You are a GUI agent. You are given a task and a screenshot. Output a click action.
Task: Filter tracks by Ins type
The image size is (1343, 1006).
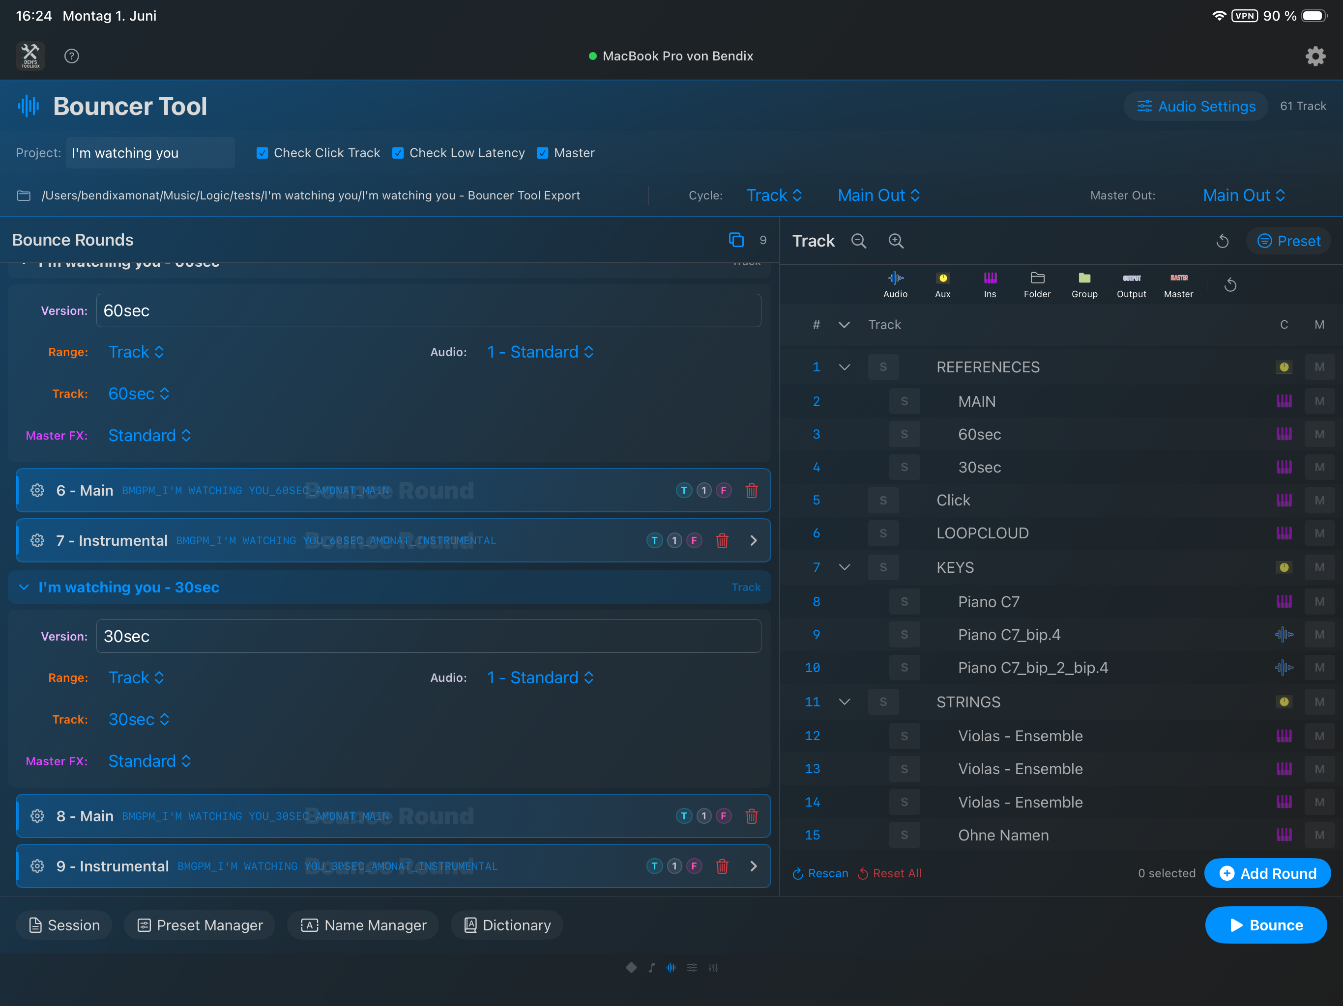click(x=990, y=284)
